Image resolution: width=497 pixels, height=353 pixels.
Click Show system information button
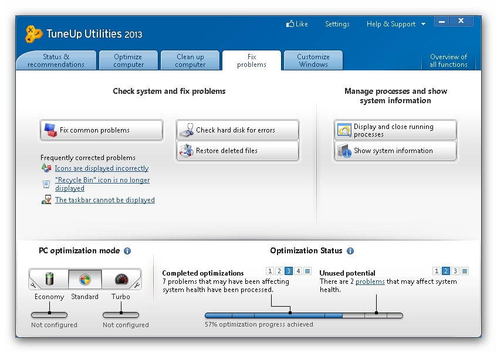point(395,151)
